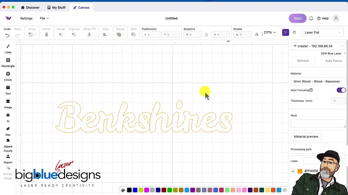Activate the purple selection pointer tool
This screenshot has width=348, height=195.
point(285,32)
